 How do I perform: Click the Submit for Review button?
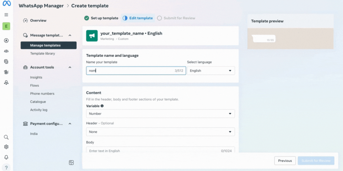coord(316,161)
